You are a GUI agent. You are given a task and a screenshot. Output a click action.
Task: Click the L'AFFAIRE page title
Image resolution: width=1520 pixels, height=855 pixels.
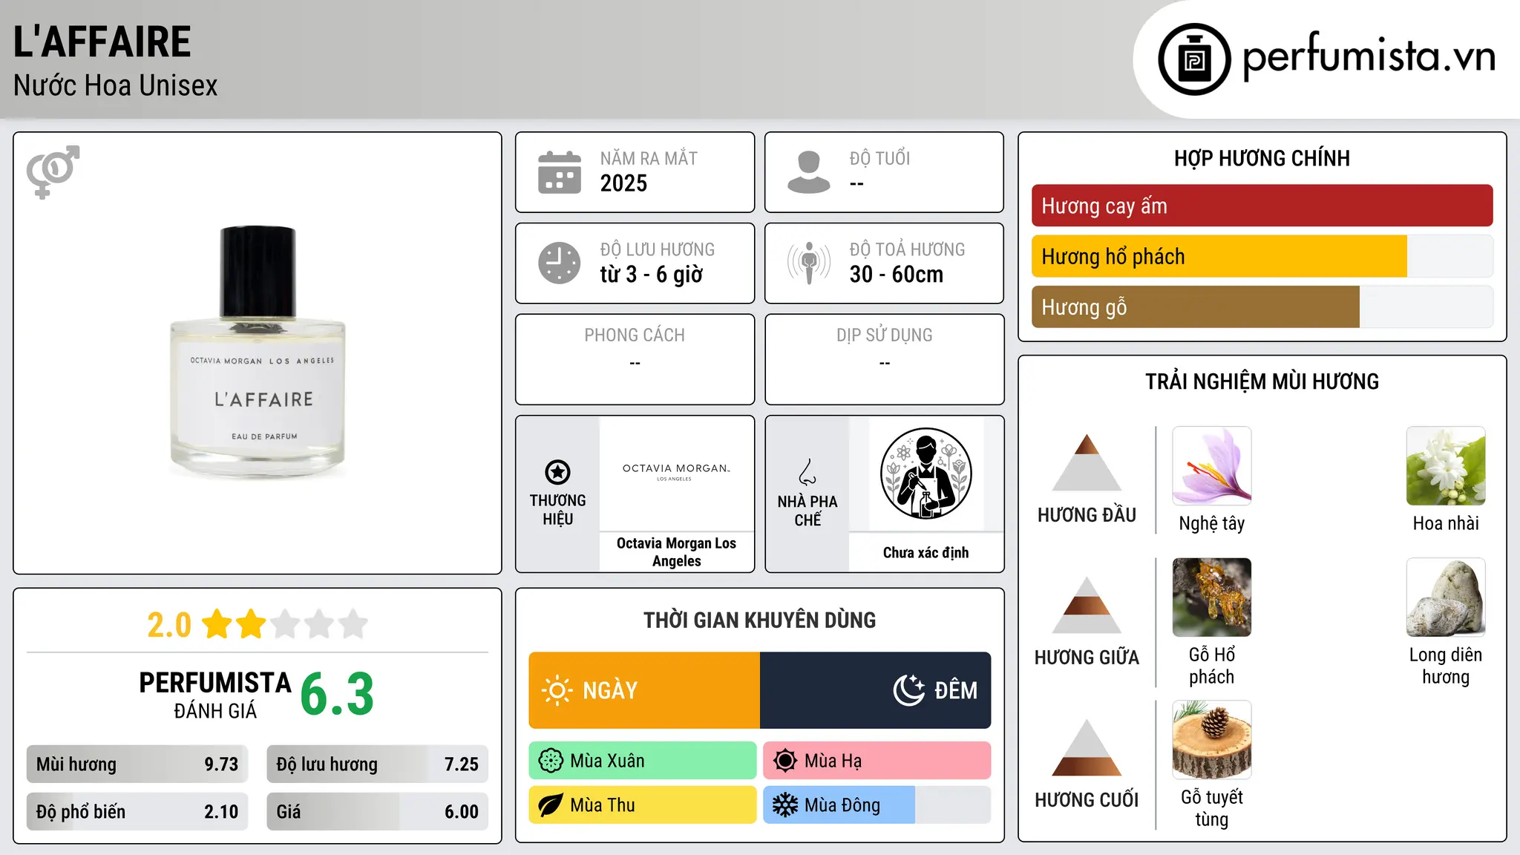tap(102, 42)
